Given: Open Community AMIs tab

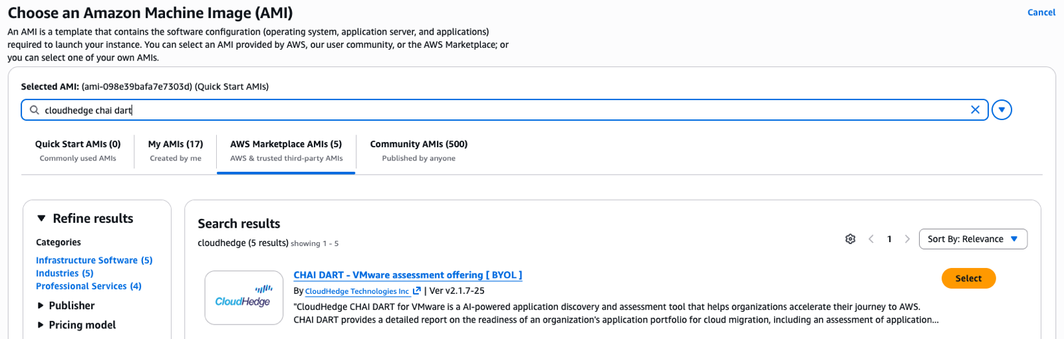Looking at the screenshot, I should pos(419,151).
